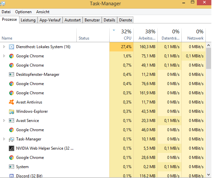Click the Chrome icon in the 46,0 MB row
This screenshot has height=178, width=212.
(12, 130)
